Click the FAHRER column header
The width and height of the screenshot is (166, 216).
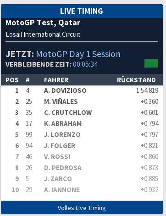56,80
